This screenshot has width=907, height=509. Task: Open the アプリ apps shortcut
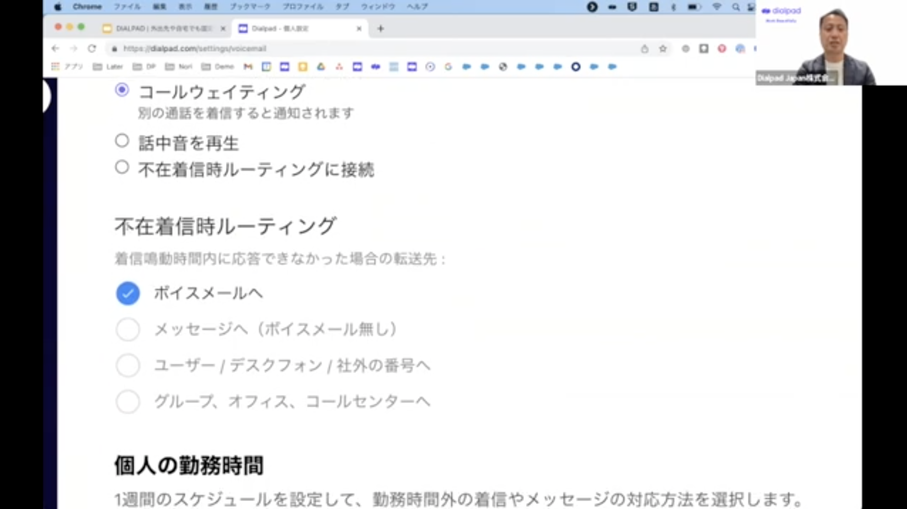pyautogui.click(x=67, y=67)
